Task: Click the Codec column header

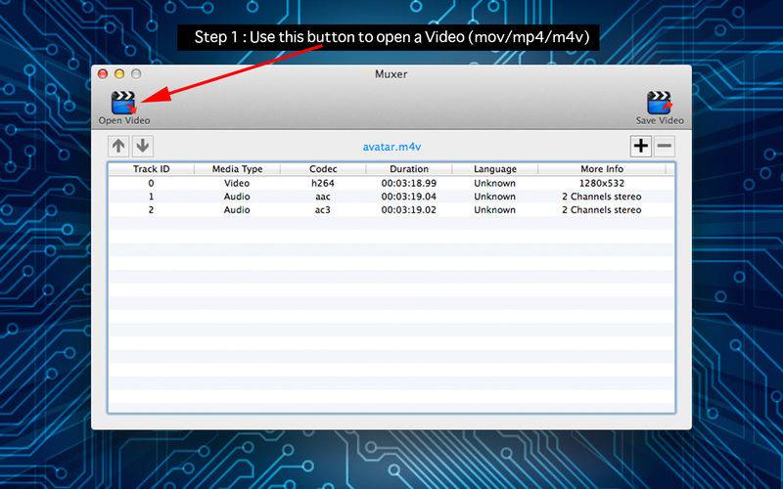Action: [x=323, y=169]
